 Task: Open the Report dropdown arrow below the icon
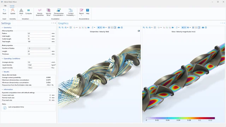click(x=82, y=15)
